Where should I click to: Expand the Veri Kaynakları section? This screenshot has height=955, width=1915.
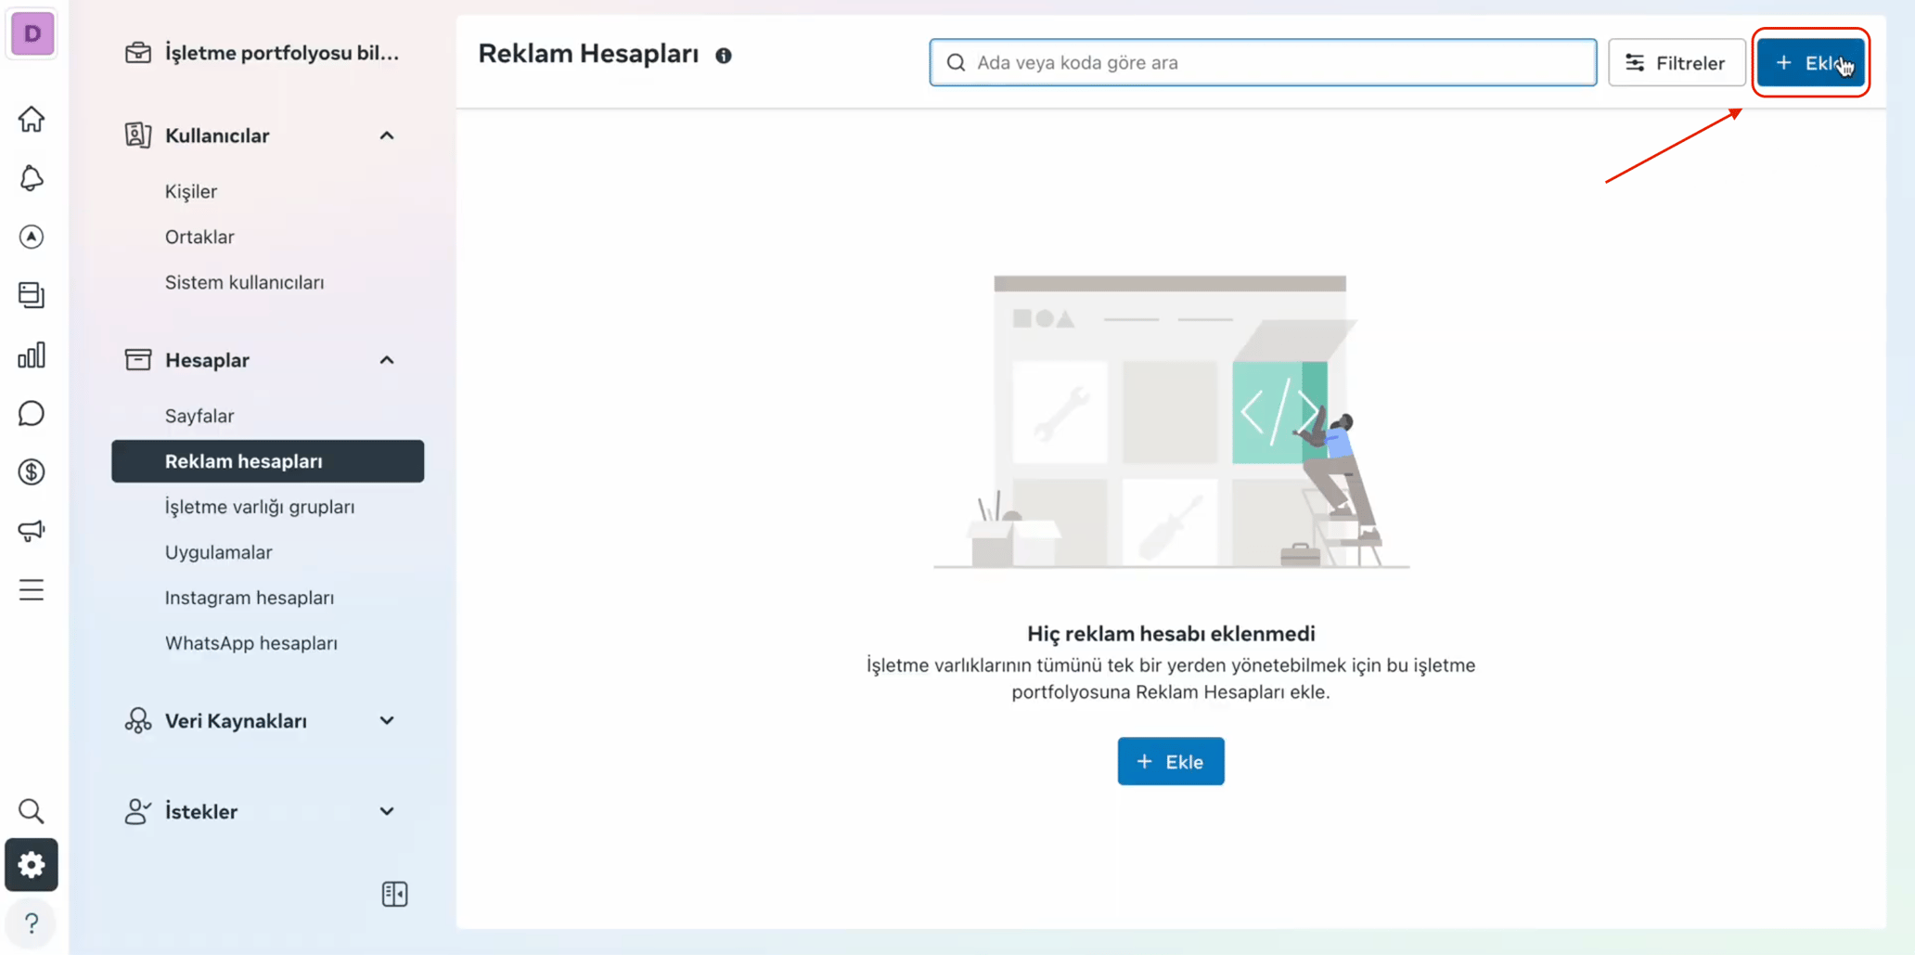pos(387,719)
